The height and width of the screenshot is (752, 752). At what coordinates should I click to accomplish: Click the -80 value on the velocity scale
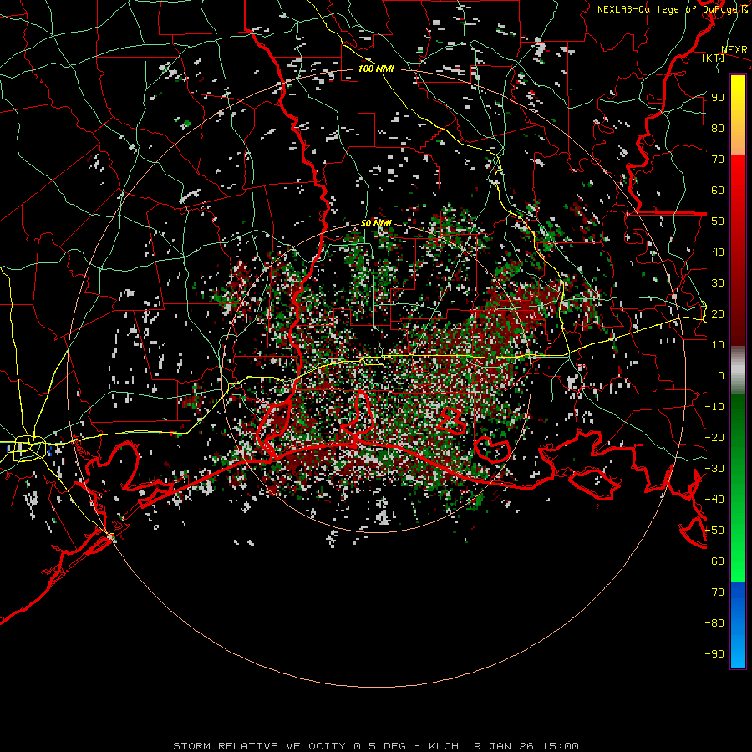coord(714,623)
